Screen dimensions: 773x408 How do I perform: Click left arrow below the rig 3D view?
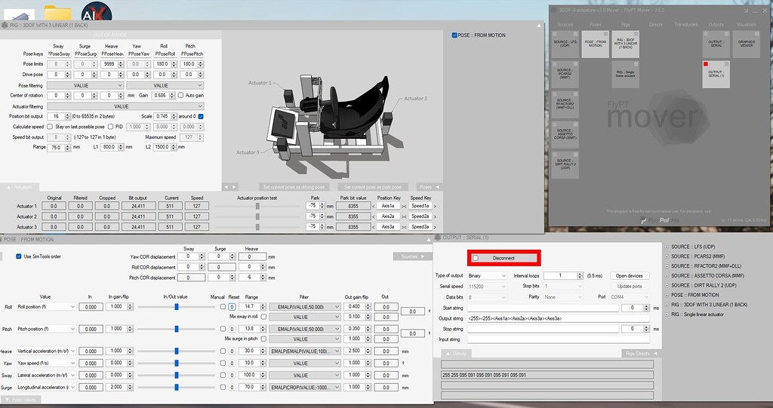point(226,187)
